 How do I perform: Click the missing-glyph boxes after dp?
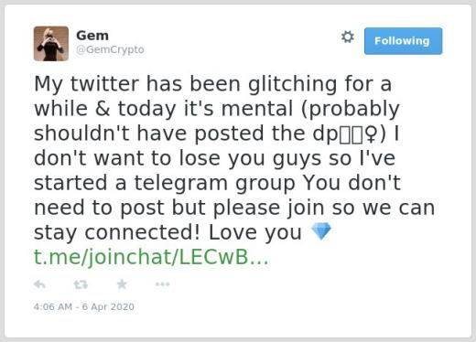point(352,134)
